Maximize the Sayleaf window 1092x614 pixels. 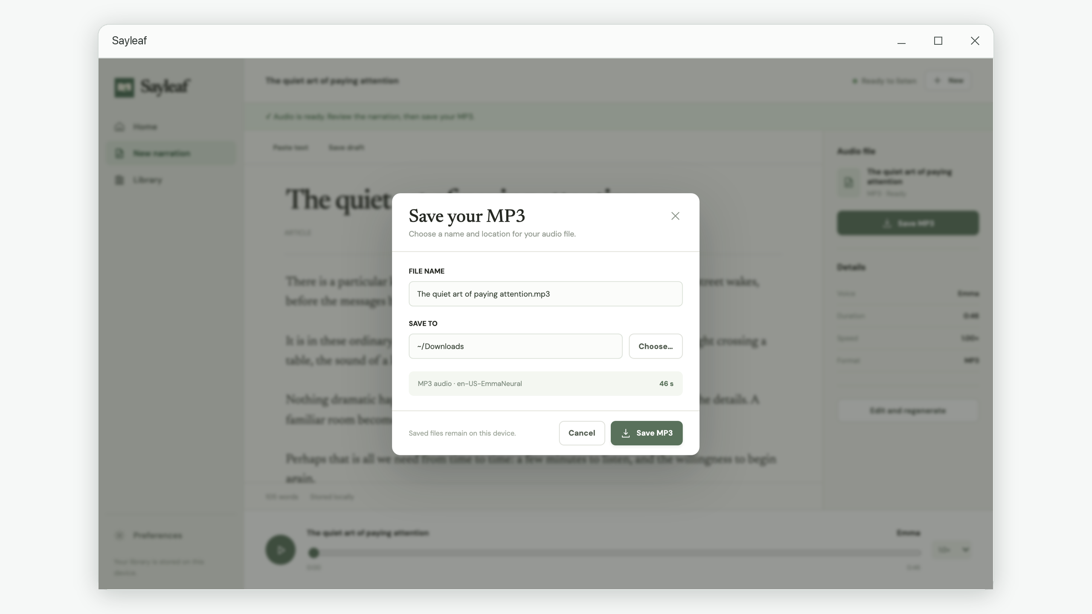click(x=938, y=41)
